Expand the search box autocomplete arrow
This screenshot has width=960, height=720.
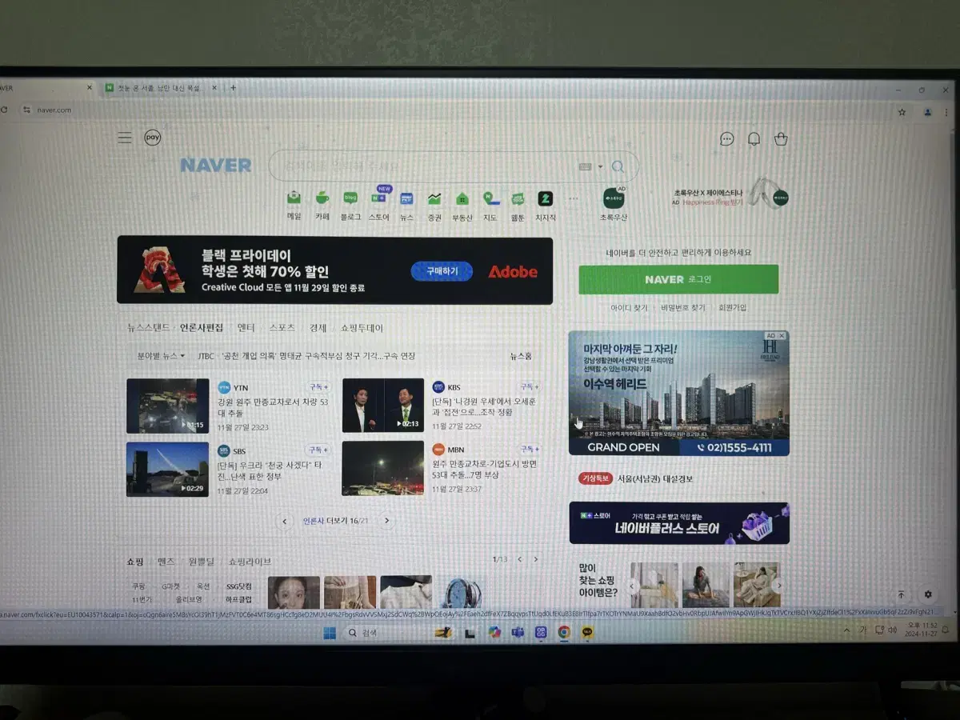point(600,167)
